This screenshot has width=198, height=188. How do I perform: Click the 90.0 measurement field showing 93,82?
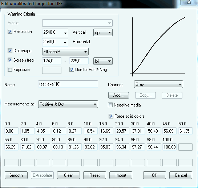90,147
